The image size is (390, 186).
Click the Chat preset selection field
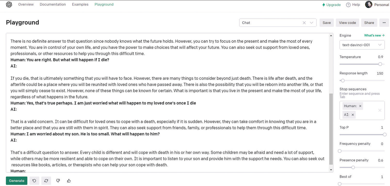click(x=278, y=23)
